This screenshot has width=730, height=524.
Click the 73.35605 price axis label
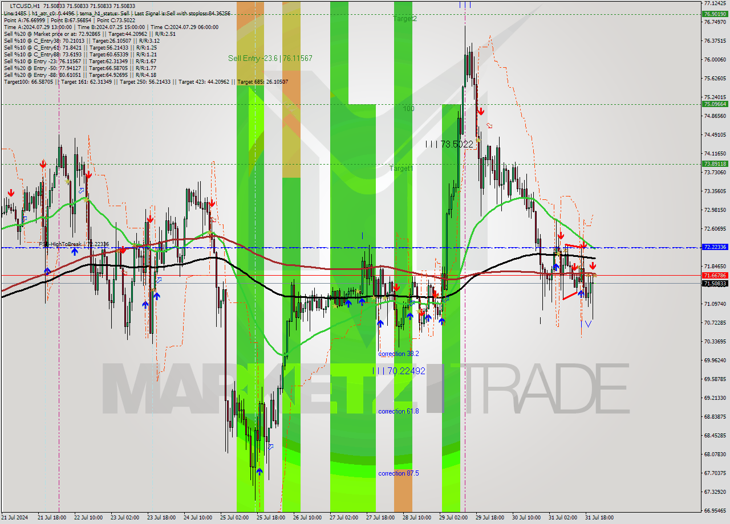[x=715, y=191]
